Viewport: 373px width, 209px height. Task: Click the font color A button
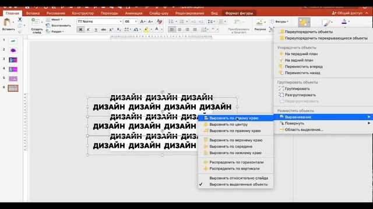click(157, 30)
